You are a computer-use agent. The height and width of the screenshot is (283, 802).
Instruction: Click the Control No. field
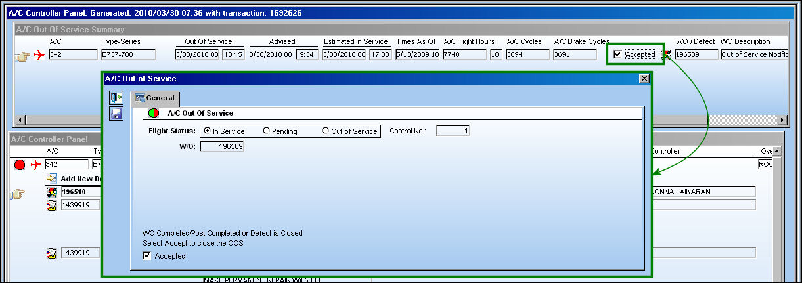tap(453, 131)
